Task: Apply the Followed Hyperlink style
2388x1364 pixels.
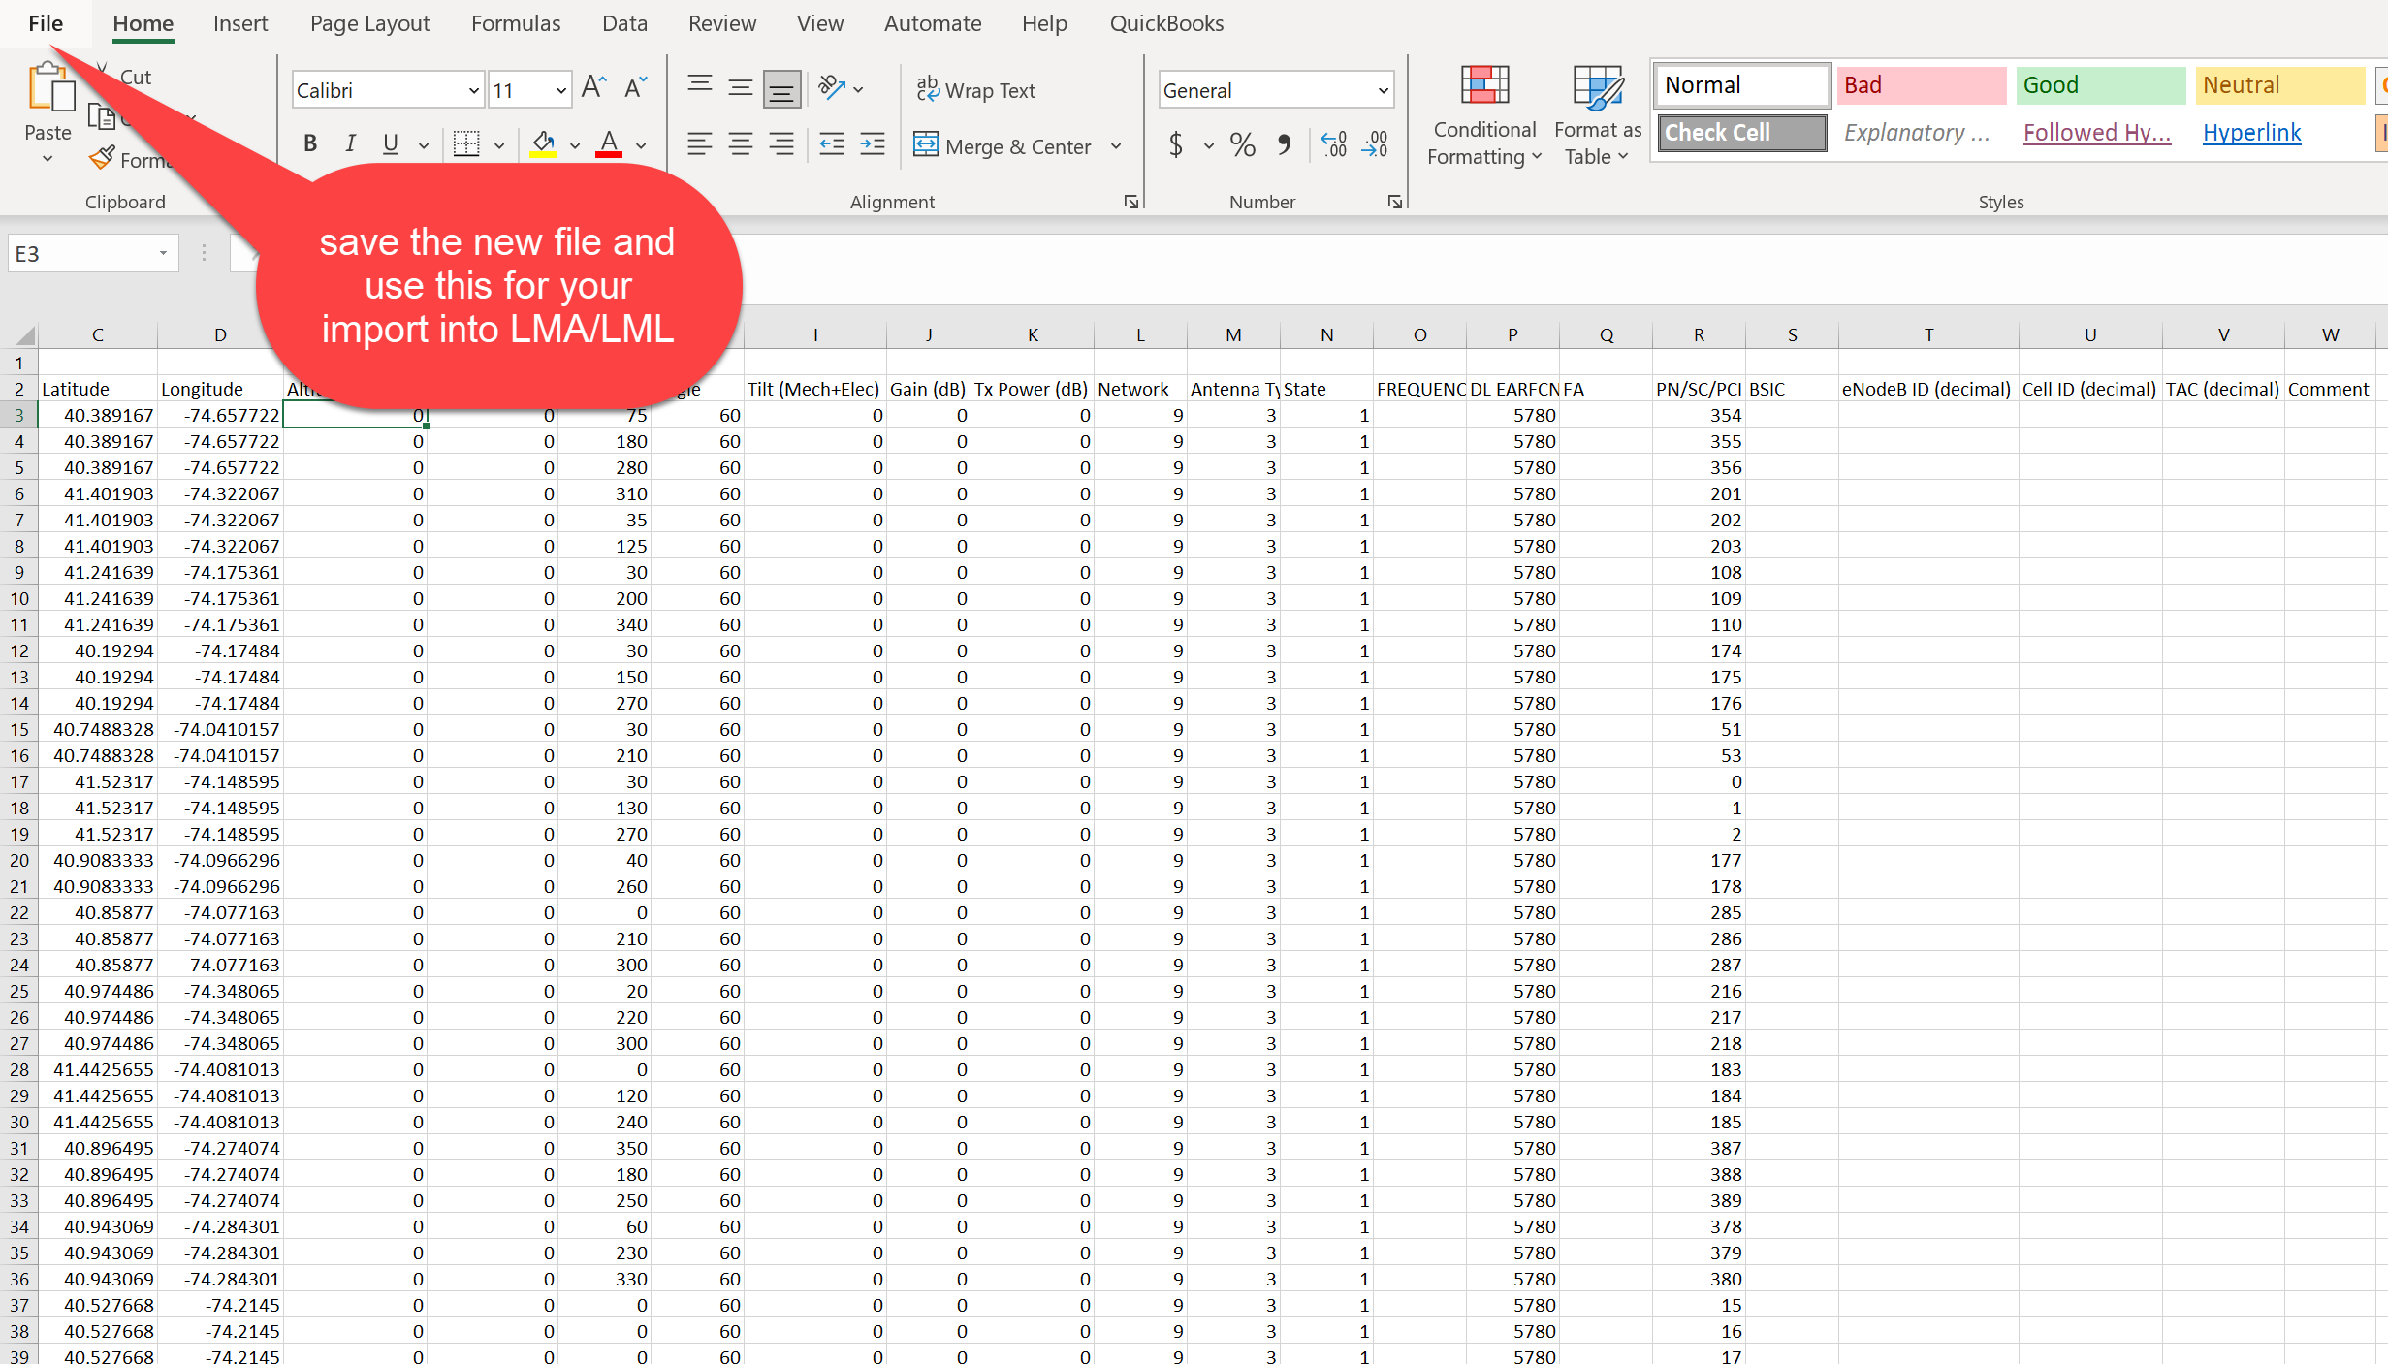Action: coord(2096,133)
